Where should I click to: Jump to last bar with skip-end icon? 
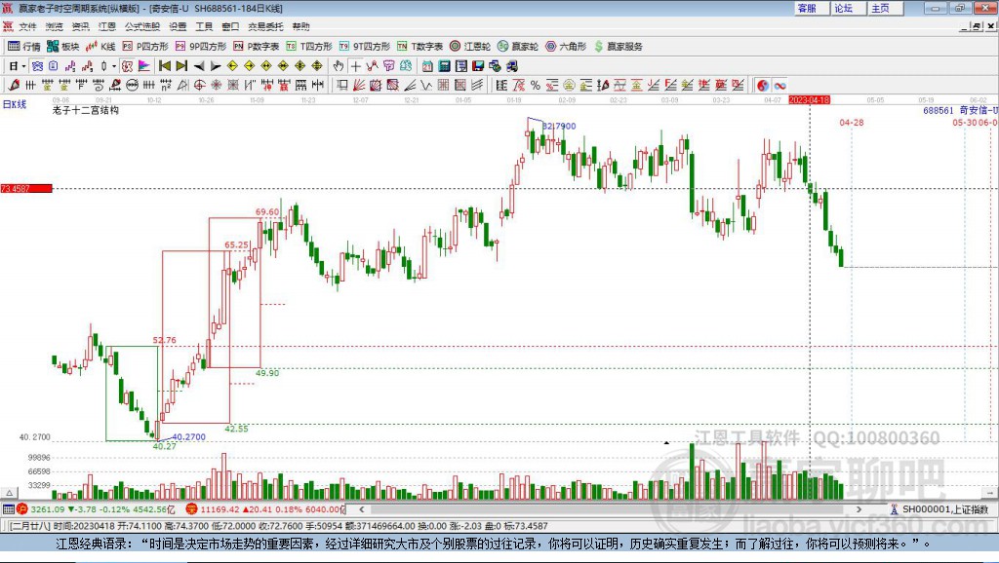(x=181, y=65)
